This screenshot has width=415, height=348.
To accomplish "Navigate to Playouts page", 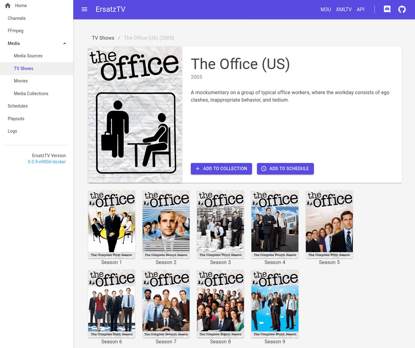I will [x=36, y=119].
